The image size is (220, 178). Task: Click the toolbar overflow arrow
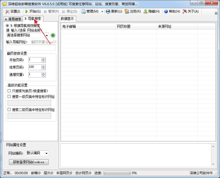[x=216, y=13]
